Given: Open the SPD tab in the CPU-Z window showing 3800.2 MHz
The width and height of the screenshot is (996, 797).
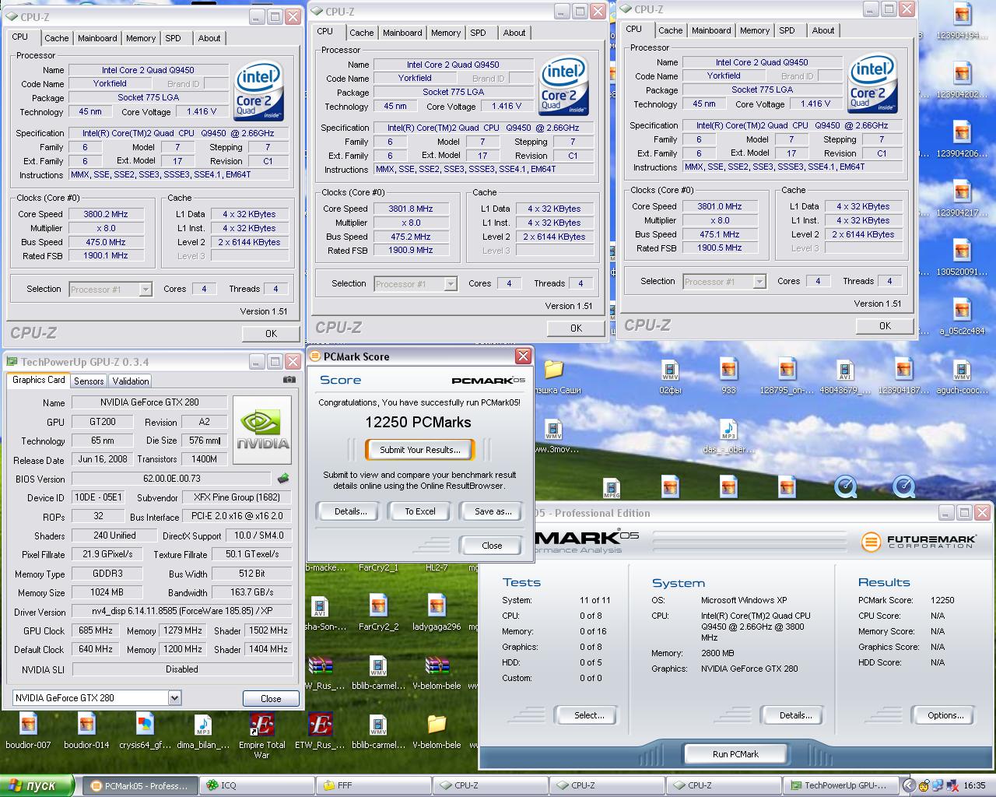Looking at the screenshot, I should 173,37.
